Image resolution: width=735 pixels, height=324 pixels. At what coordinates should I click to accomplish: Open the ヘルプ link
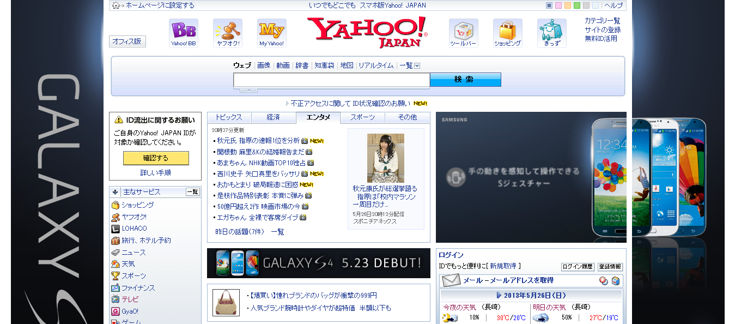tap(613, 5)
